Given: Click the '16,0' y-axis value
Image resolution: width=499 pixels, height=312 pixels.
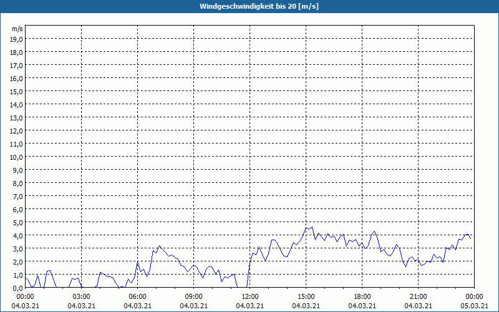Looking at the screenshot, I should [16, 79].
